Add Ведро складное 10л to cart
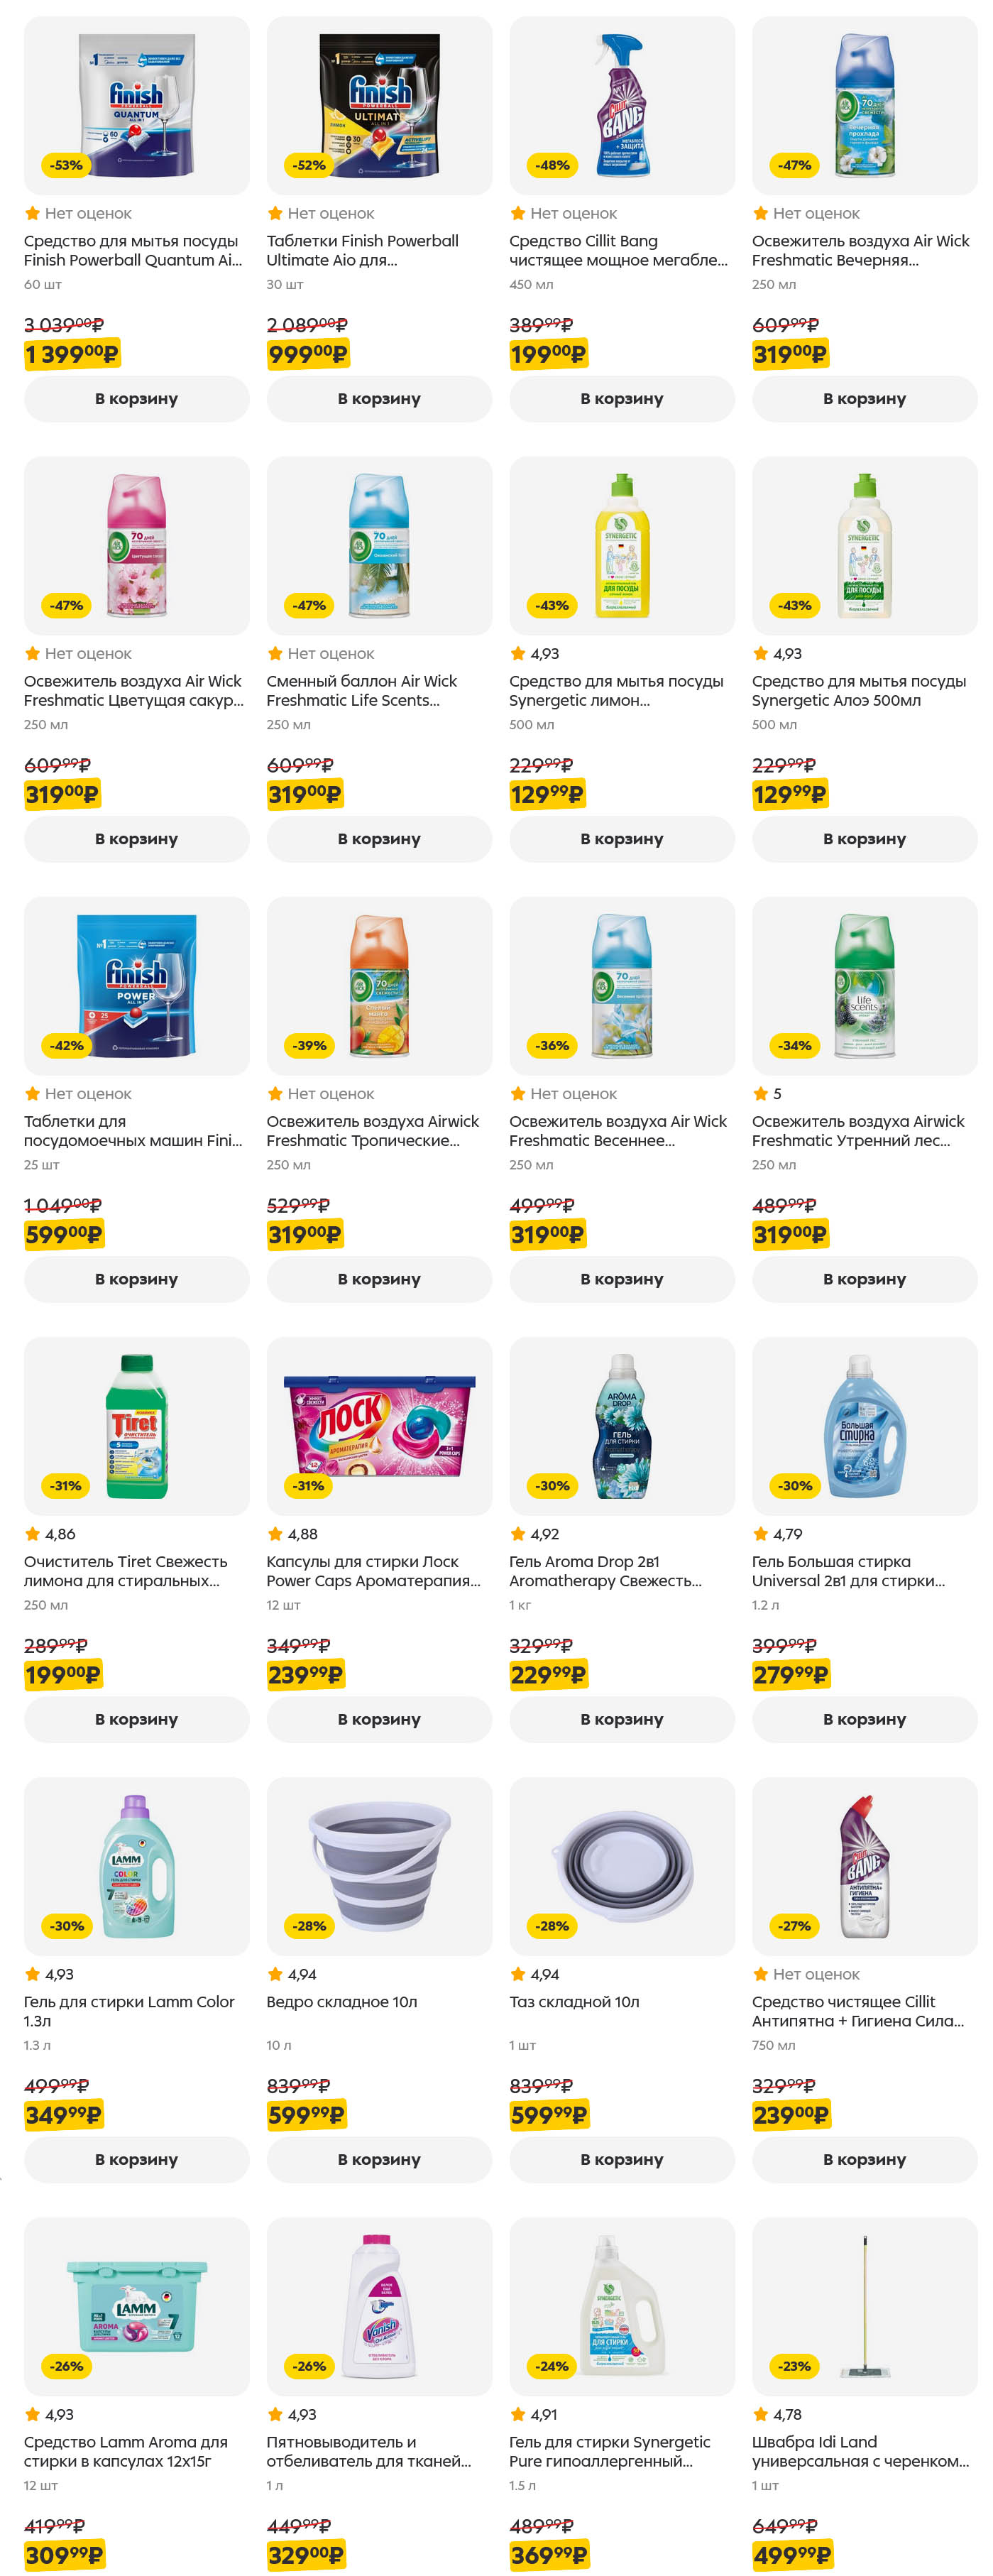 pyautogui.click(x=379, y=2159)
